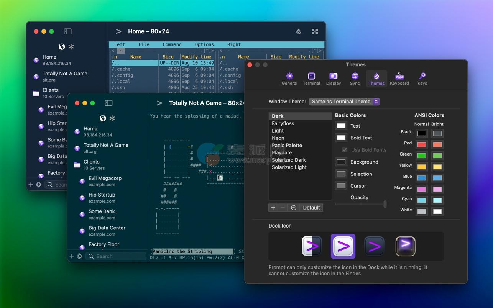Open bright White ANSI color swatch
Screen dimensions: 493x308
point(437,211)
